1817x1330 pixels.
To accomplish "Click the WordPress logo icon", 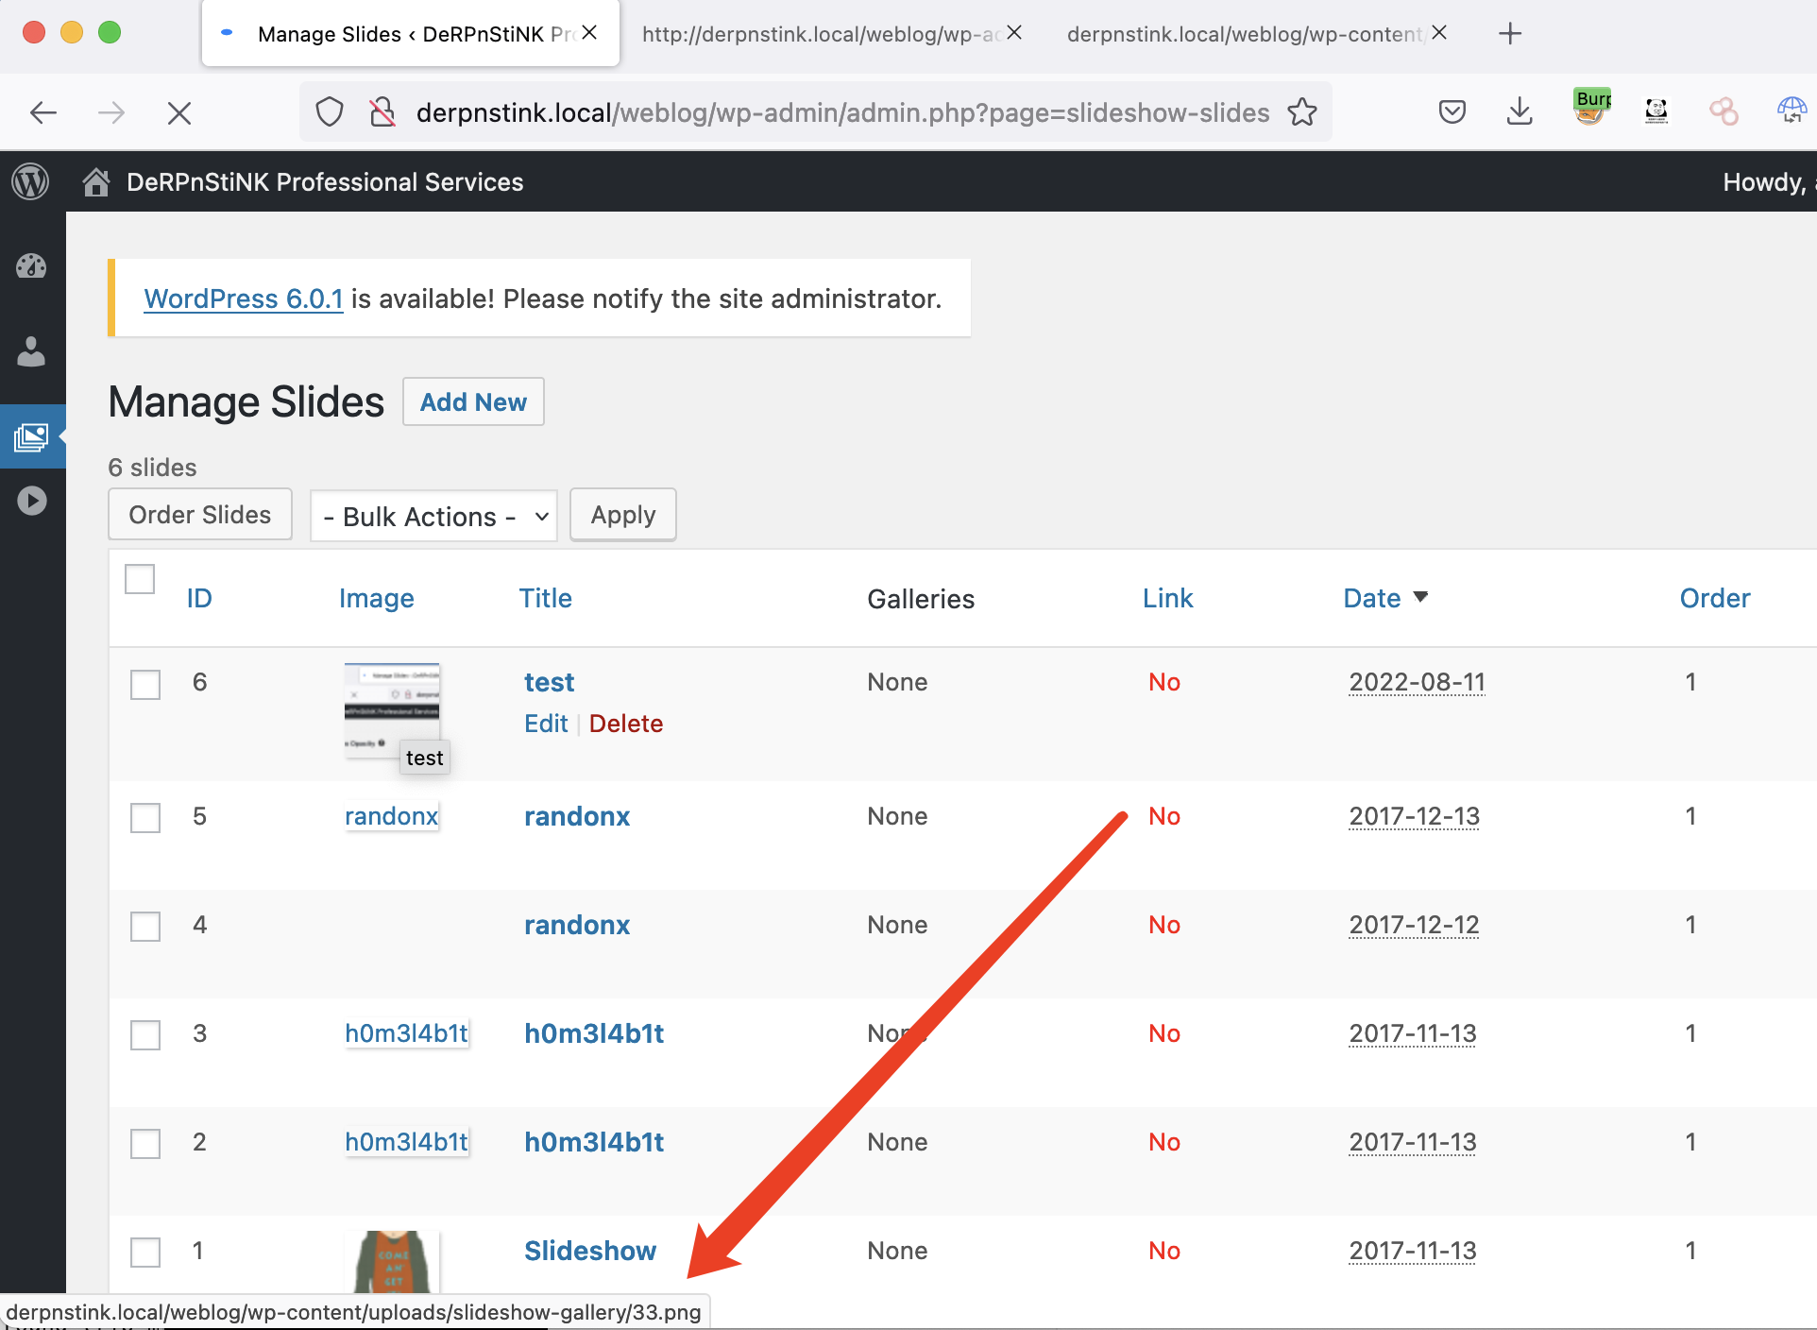I will [30, 181].
